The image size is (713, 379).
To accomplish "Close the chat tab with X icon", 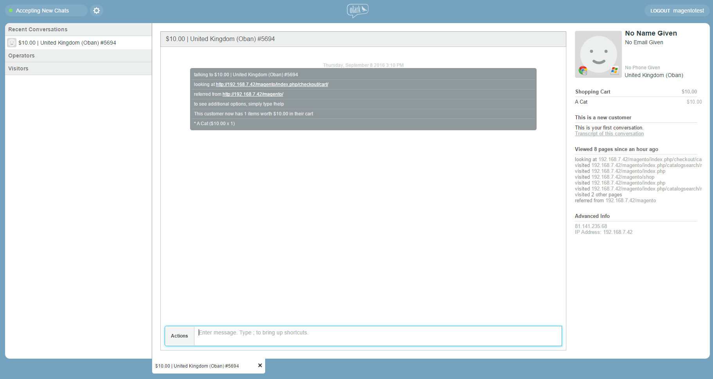I will (x=260, y=365).
